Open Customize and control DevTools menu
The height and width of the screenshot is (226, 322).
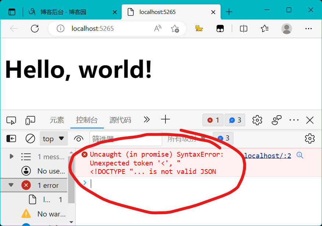coord(294,120)
